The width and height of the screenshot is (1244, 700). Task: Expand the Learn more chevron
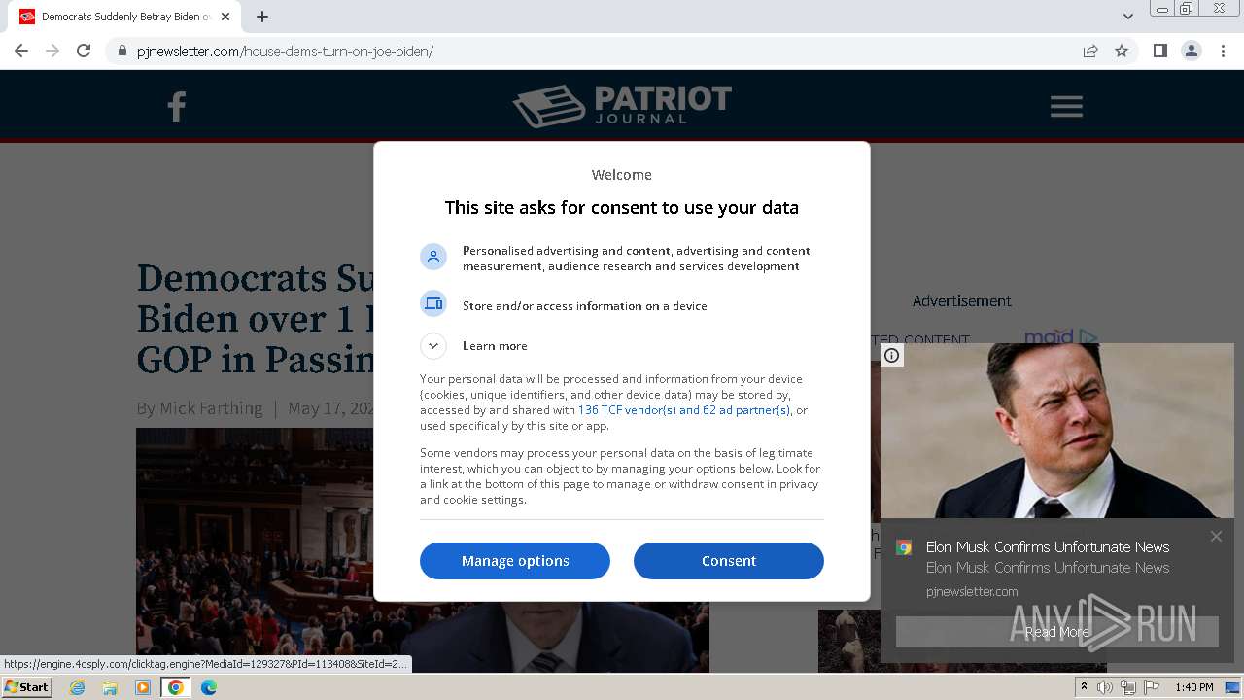coord(433,345)
